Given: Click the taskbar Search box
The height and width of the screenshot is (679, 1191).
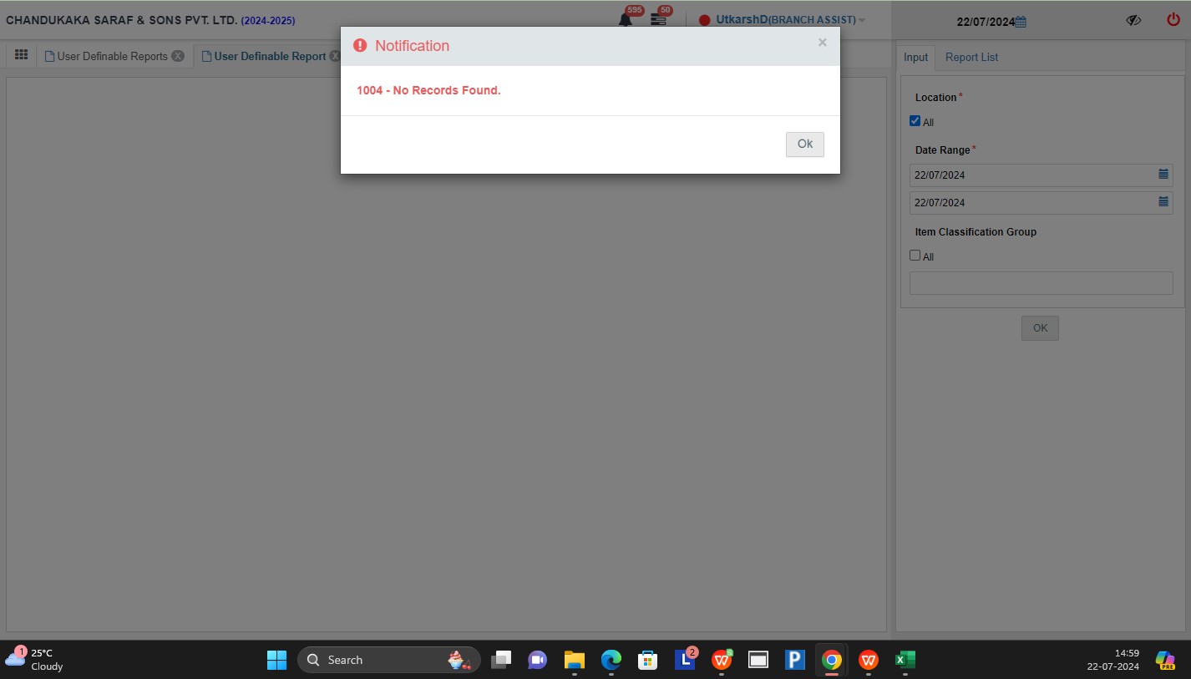Looking at the screenshot, I should [389, 660].
